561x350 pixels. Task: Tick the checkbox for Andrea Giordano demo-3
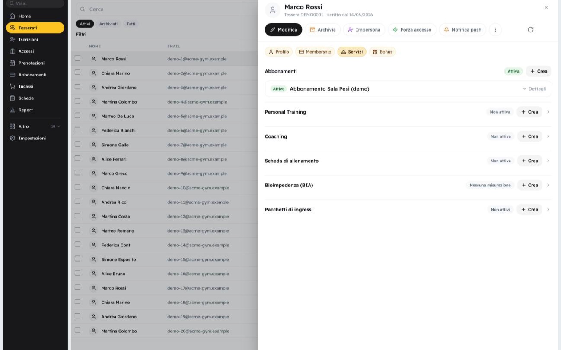pos(77,87)
